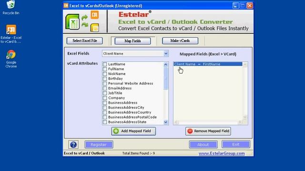Switch to the Make vCards step
This screenshot has height=171, width=305.
(180, 41)
